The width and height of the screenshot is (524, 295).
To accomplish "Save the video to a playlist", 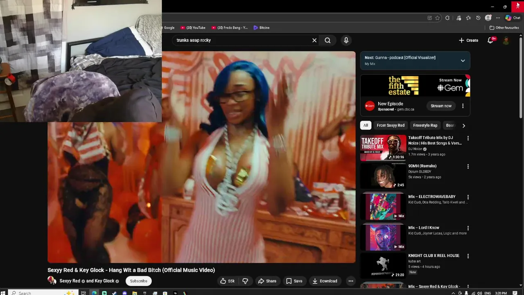I will tap(294, 281).
